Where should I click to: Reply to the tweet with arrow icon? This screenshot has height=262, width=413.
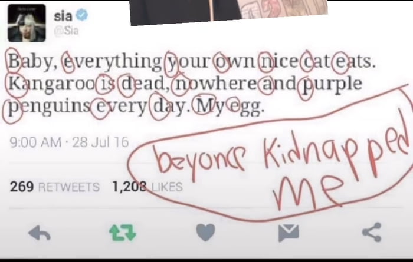(x=40, y=233)
